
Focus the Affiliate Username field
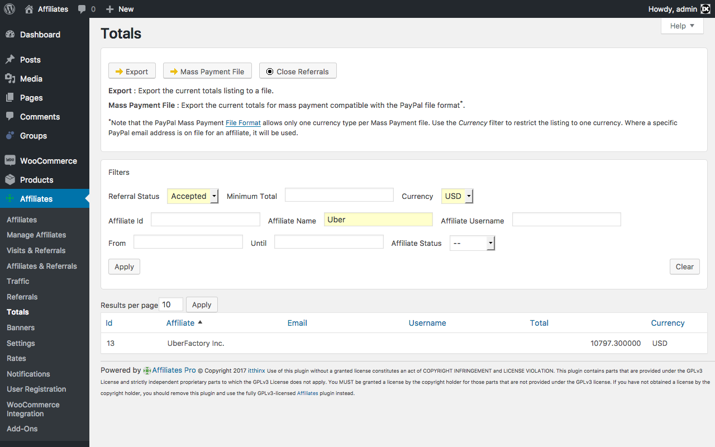[x=566, y=219]
